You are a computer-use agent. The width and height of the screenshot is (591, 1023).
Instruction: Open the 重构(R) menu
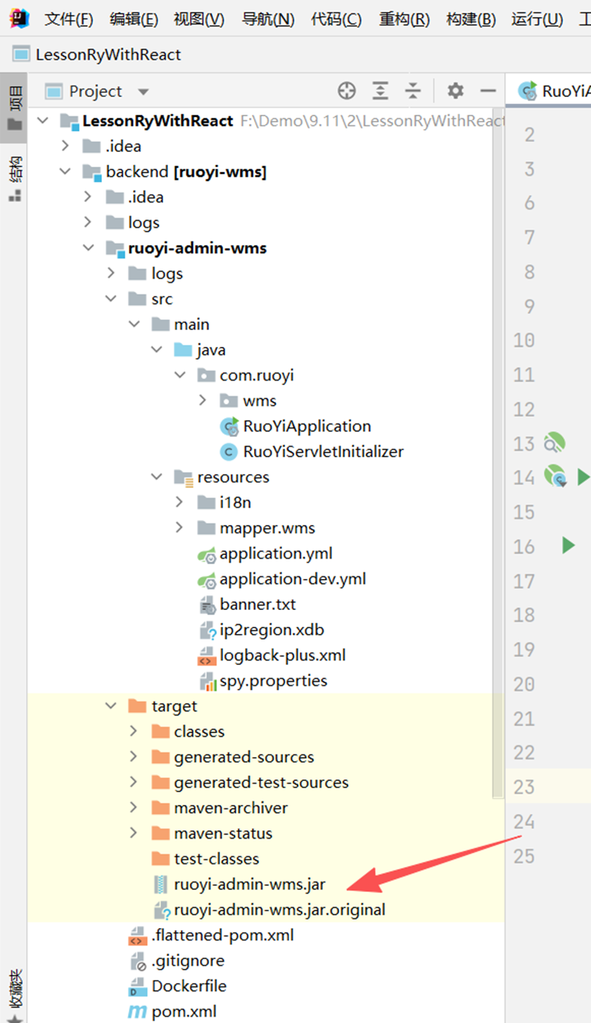pyautogui.click(x=403, y=19)
